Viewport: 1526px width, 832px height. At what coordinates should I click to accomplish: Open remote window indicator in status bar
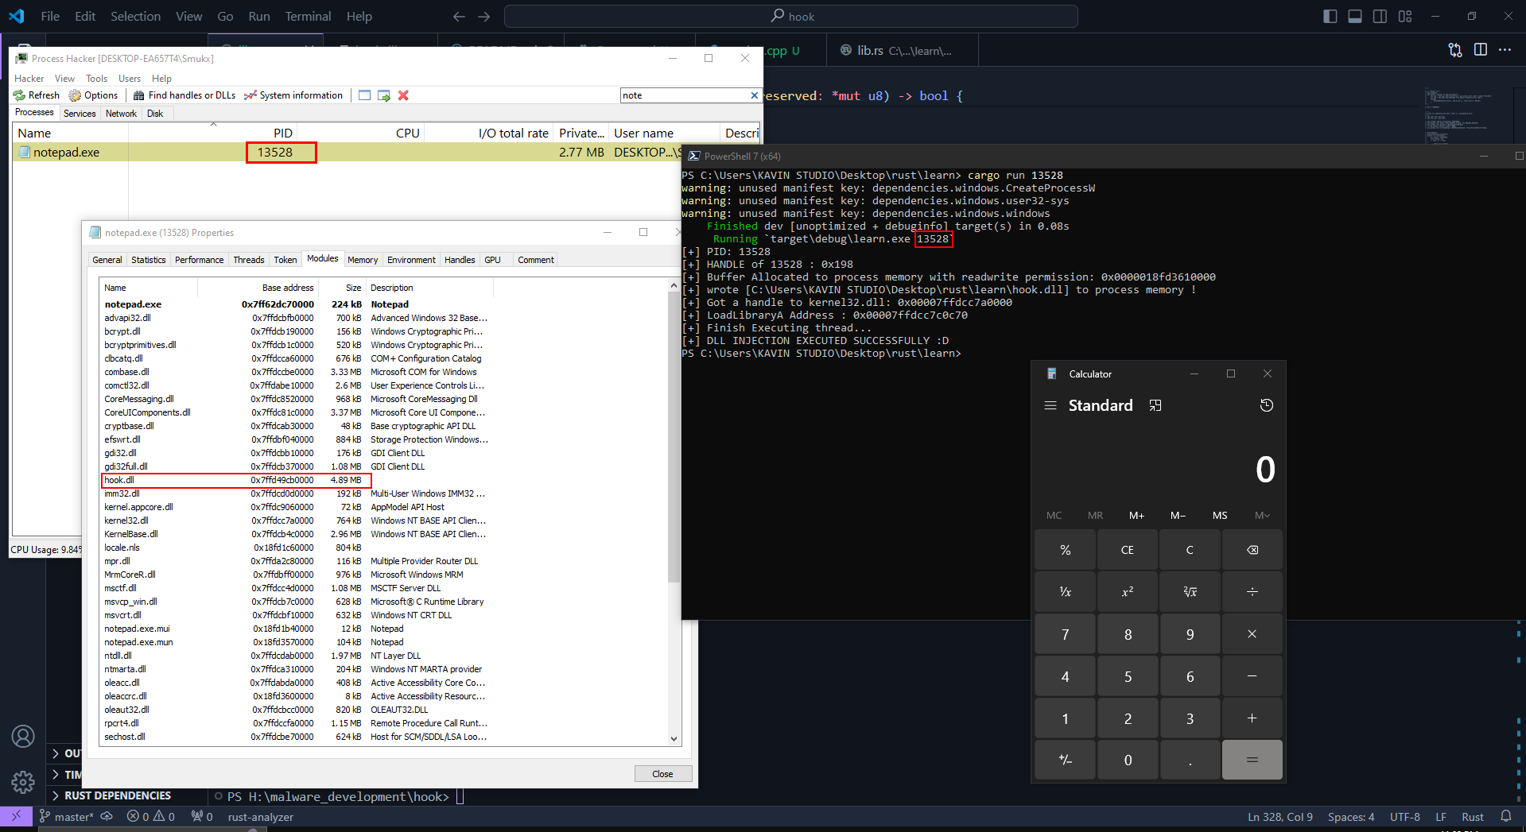coord(16,816)
